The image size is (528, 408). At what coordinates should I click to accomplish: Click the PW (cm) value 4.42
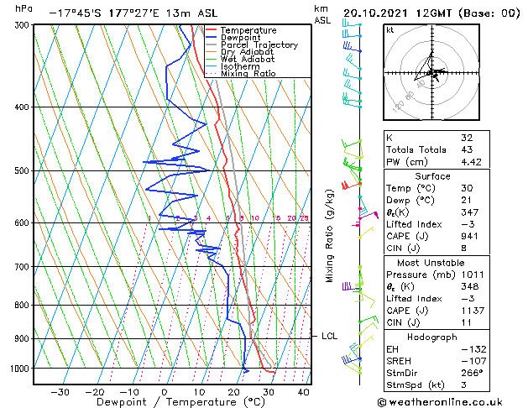point(471,161)
